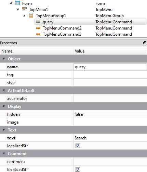Collapse the TopMenu1 tree node
The image size is (147, 172).
(x=17, y=9)
